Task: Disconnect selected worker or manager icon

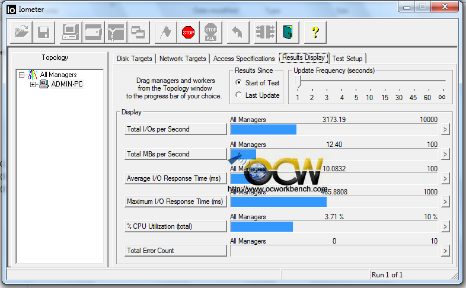Action: [x=266, y=32]
